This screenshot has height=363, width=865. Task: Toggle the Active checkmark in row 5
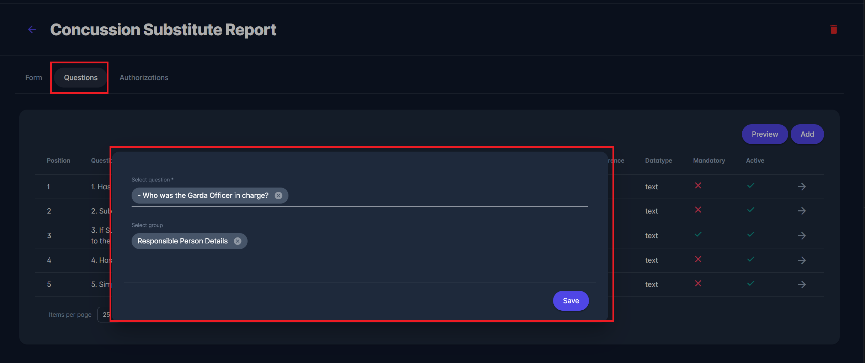coord(751,283)
